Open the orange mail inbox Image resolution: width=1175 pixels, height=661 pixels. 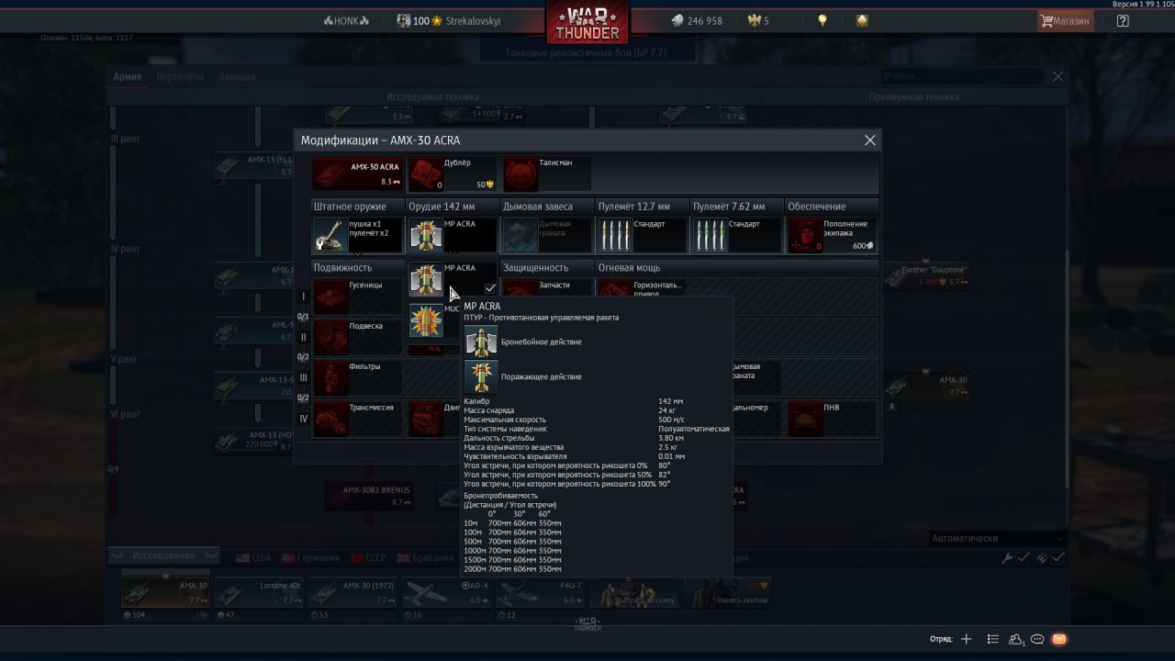(x=1058, y=639)
